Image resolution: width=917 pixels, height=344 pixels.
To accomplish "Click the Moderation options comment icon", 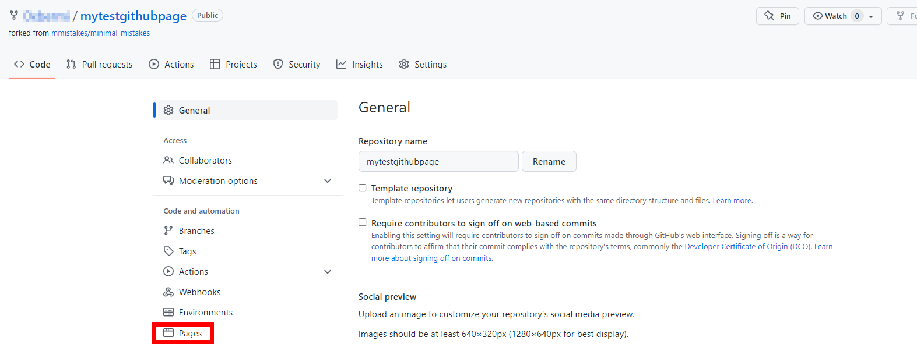I will pyautogui.click(x=168, y=180).
